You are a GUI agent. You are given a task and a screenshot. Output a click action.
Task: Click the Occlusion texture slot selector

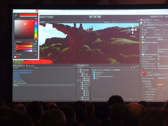(145, 97)
